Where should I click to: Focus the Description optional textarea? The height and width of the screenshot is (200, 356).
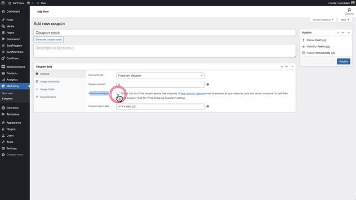click(x=165, y=51)
